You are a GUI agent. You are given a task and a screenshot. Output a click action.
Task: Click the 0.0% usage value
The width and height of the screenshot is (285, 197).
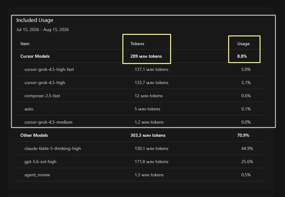pos(246,122)
